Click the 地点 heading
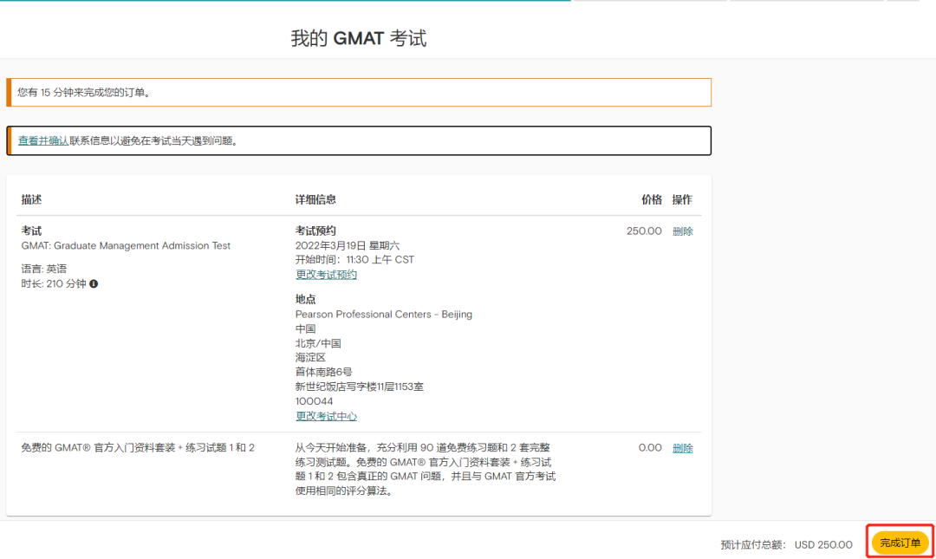This screenshot has height=559, width=936. pos(306,299)
